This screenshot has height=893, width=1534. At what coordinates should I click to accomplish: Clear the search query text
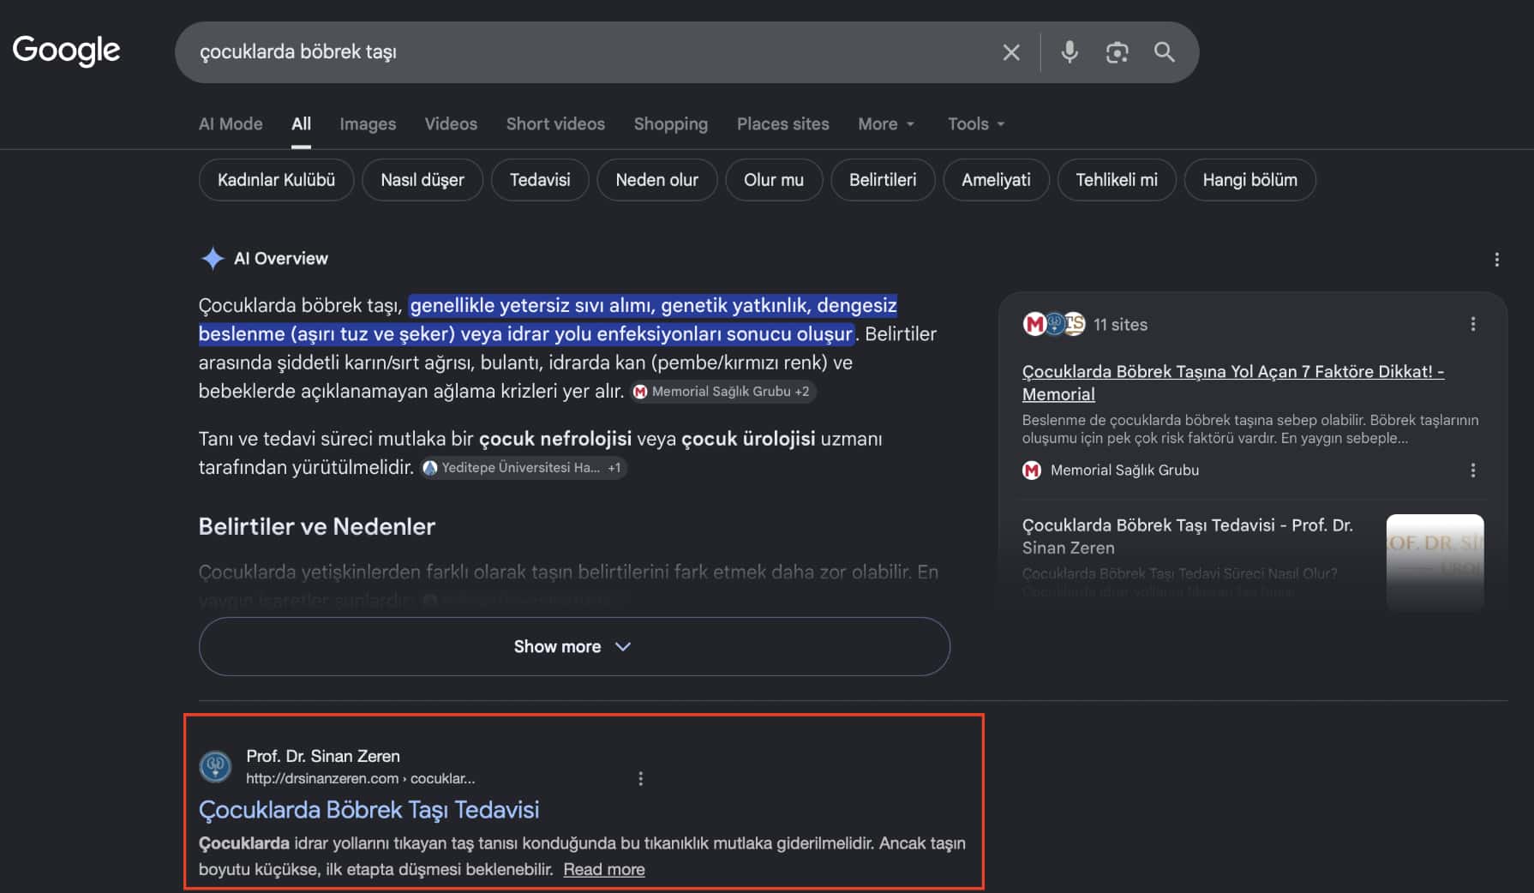click(x=1011, y=52)
